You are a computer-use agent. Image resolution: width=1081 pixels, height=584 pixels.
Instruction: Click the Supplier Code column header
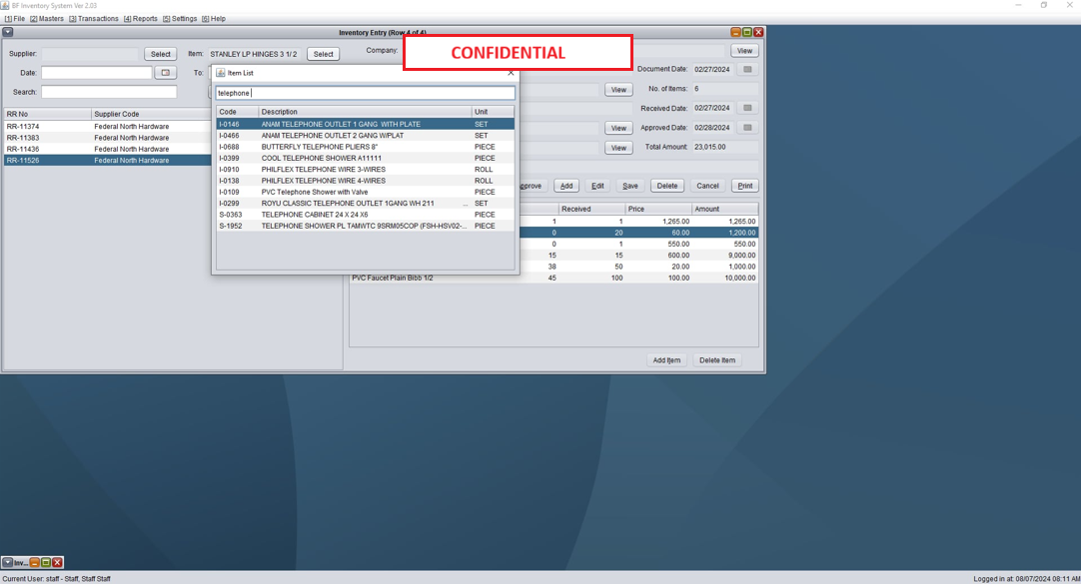pyautogui.click(x=152, y=114)
